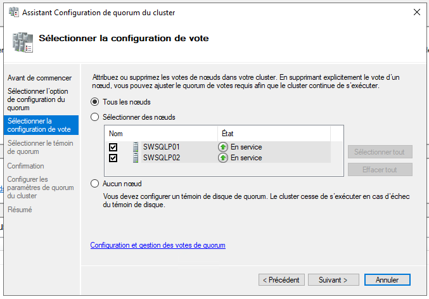
Task: Click the SWSQLP02 server node icon
Action: [x=136, y=158]
